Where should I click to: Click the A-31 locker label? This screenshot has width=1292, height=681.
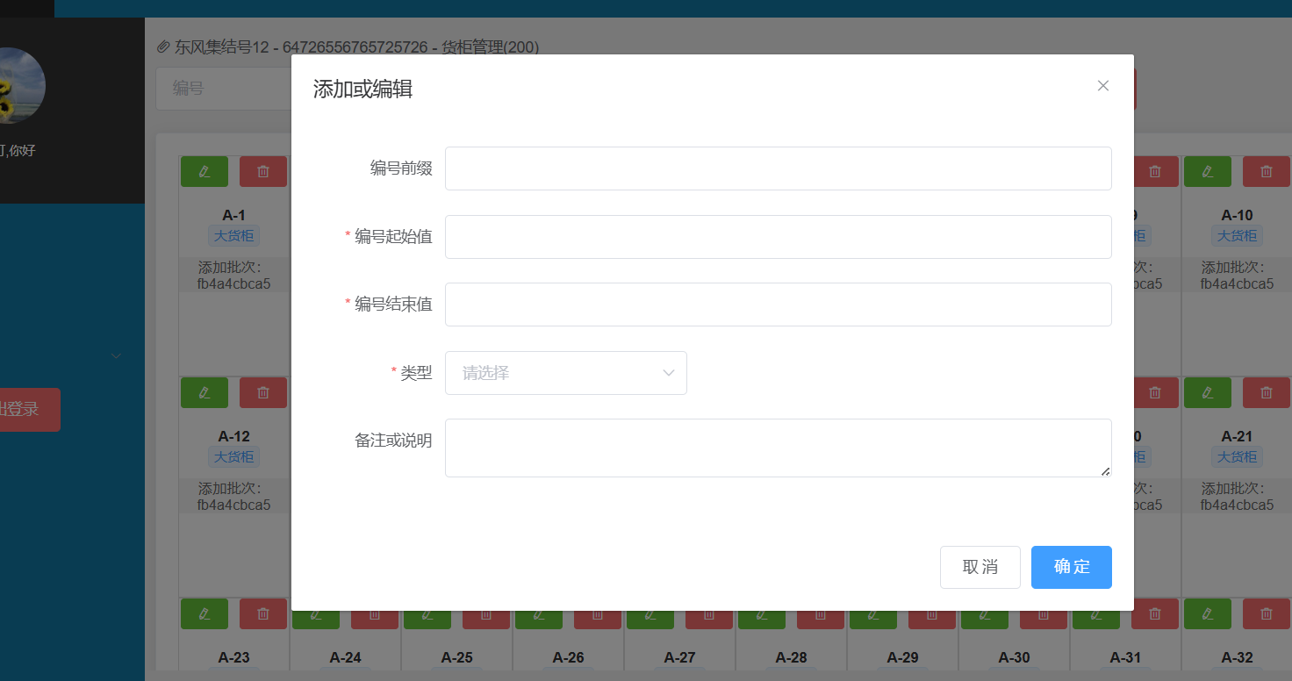1125,657
